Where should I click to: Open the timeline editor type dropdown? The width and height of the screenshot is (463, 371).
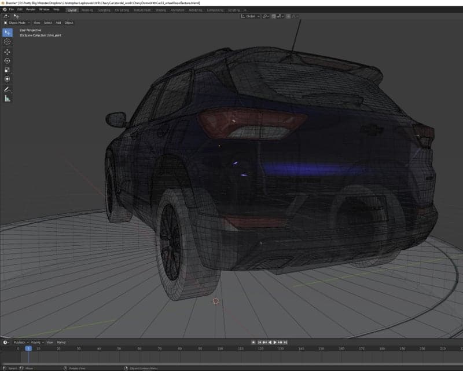pyautogui.click(x=6, y=342)
